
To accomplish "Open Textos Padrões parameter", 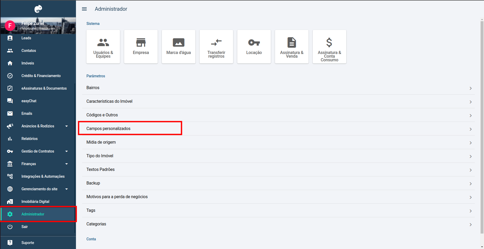I will (278, 170).
